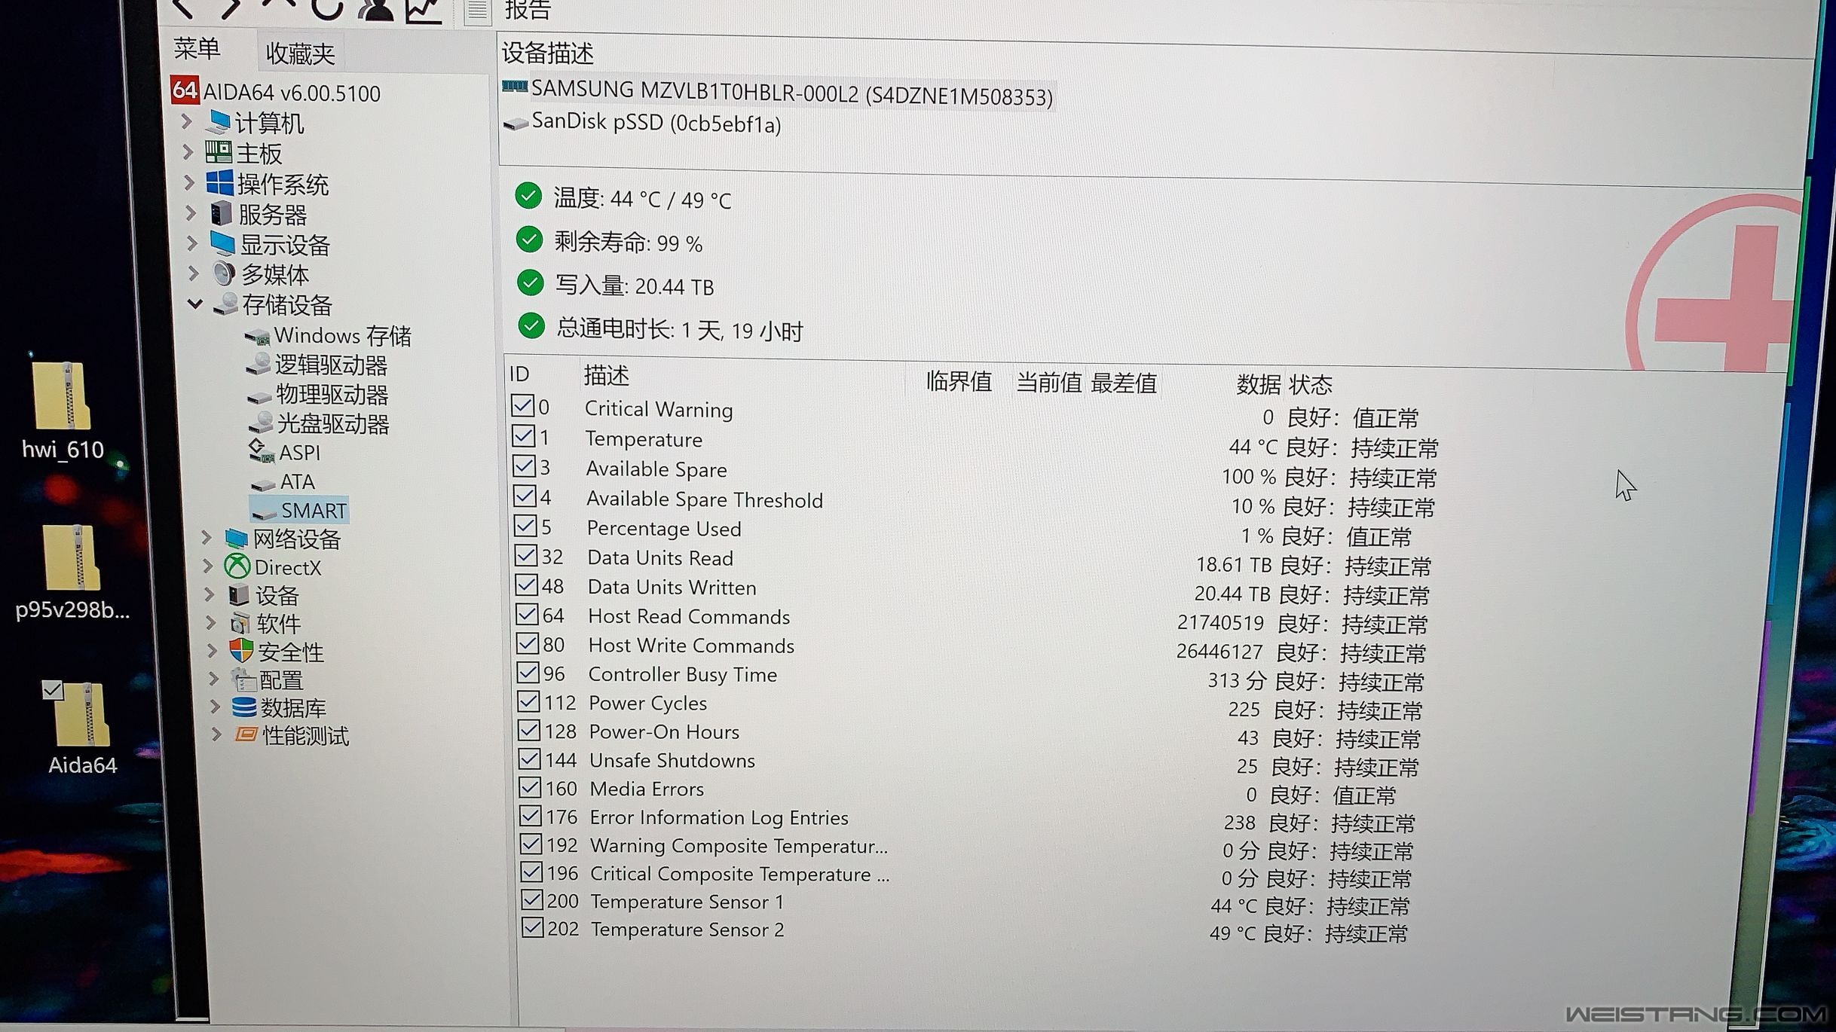Screen dimensions: 1836x1032
Task: Expand the DirectX tree node
Action: pyautogui.click(x=207, y=566)
